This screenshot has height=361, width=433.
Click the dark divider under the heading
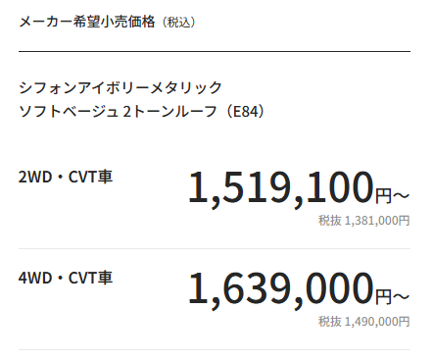coord(215,51)
